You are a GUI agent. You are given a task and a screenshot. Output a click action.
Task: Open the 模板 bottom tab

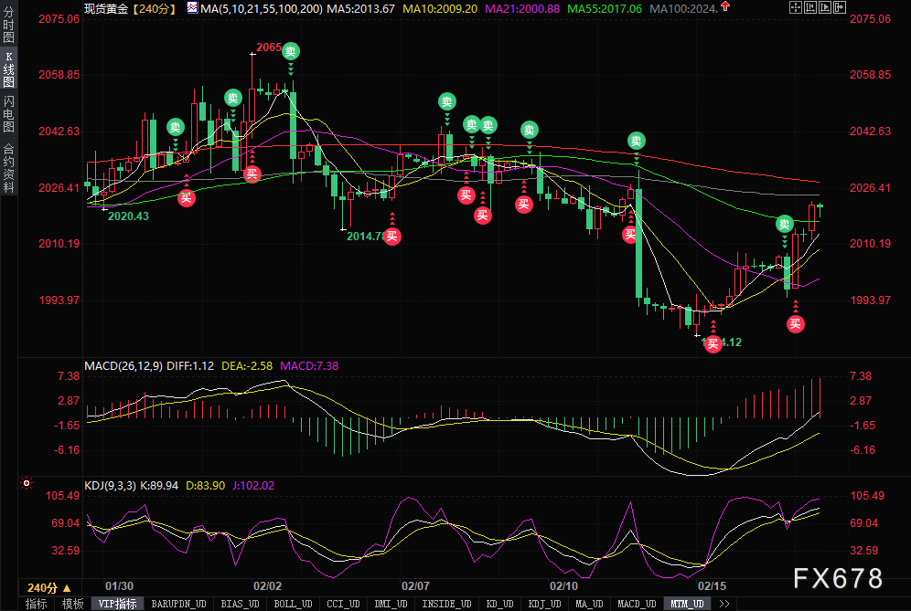[72, 604]
